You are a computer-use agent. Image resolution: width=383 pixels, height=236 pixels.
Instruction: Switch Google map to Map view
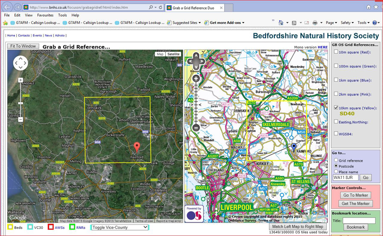coord(160,54)
